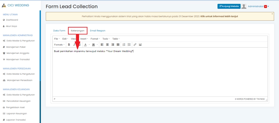Open background color dropdown arrow
279x123 pixels.
pos(97,45)
